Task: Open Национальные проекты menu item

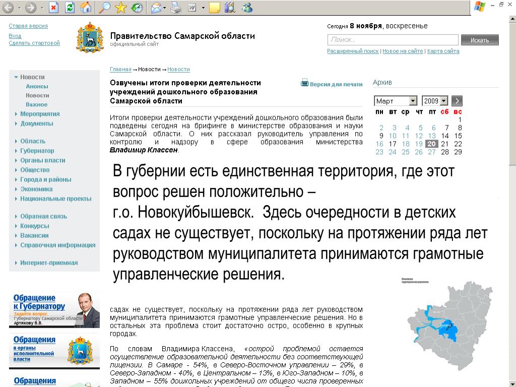Action: point(56,199)
